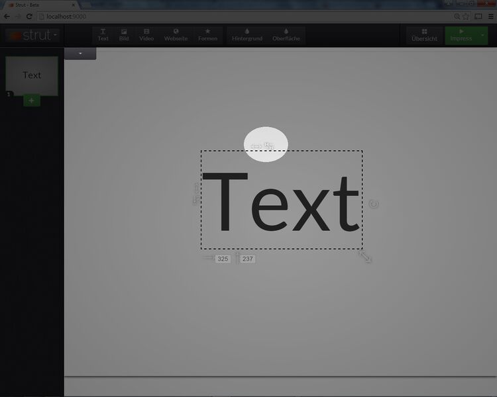The height and width of the screenshot is (397, 497).
Task: Click the Webseite toolbar icon
Action: pos(176,34)
